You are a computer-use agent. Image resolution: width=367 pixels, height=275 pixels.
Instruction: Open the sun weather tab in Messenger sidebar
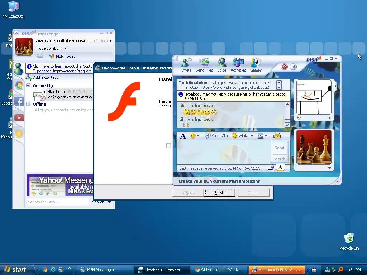(19, 134)
